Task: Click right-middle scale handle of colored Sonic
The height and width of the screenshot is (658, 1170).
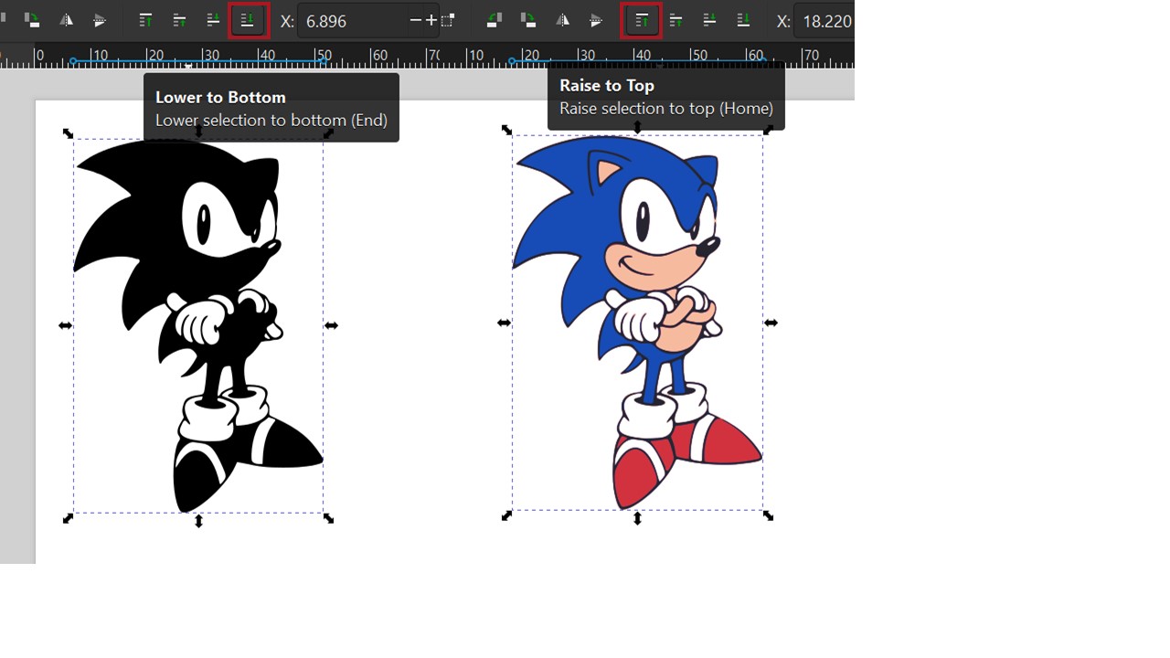Action: tap(771, 323)
